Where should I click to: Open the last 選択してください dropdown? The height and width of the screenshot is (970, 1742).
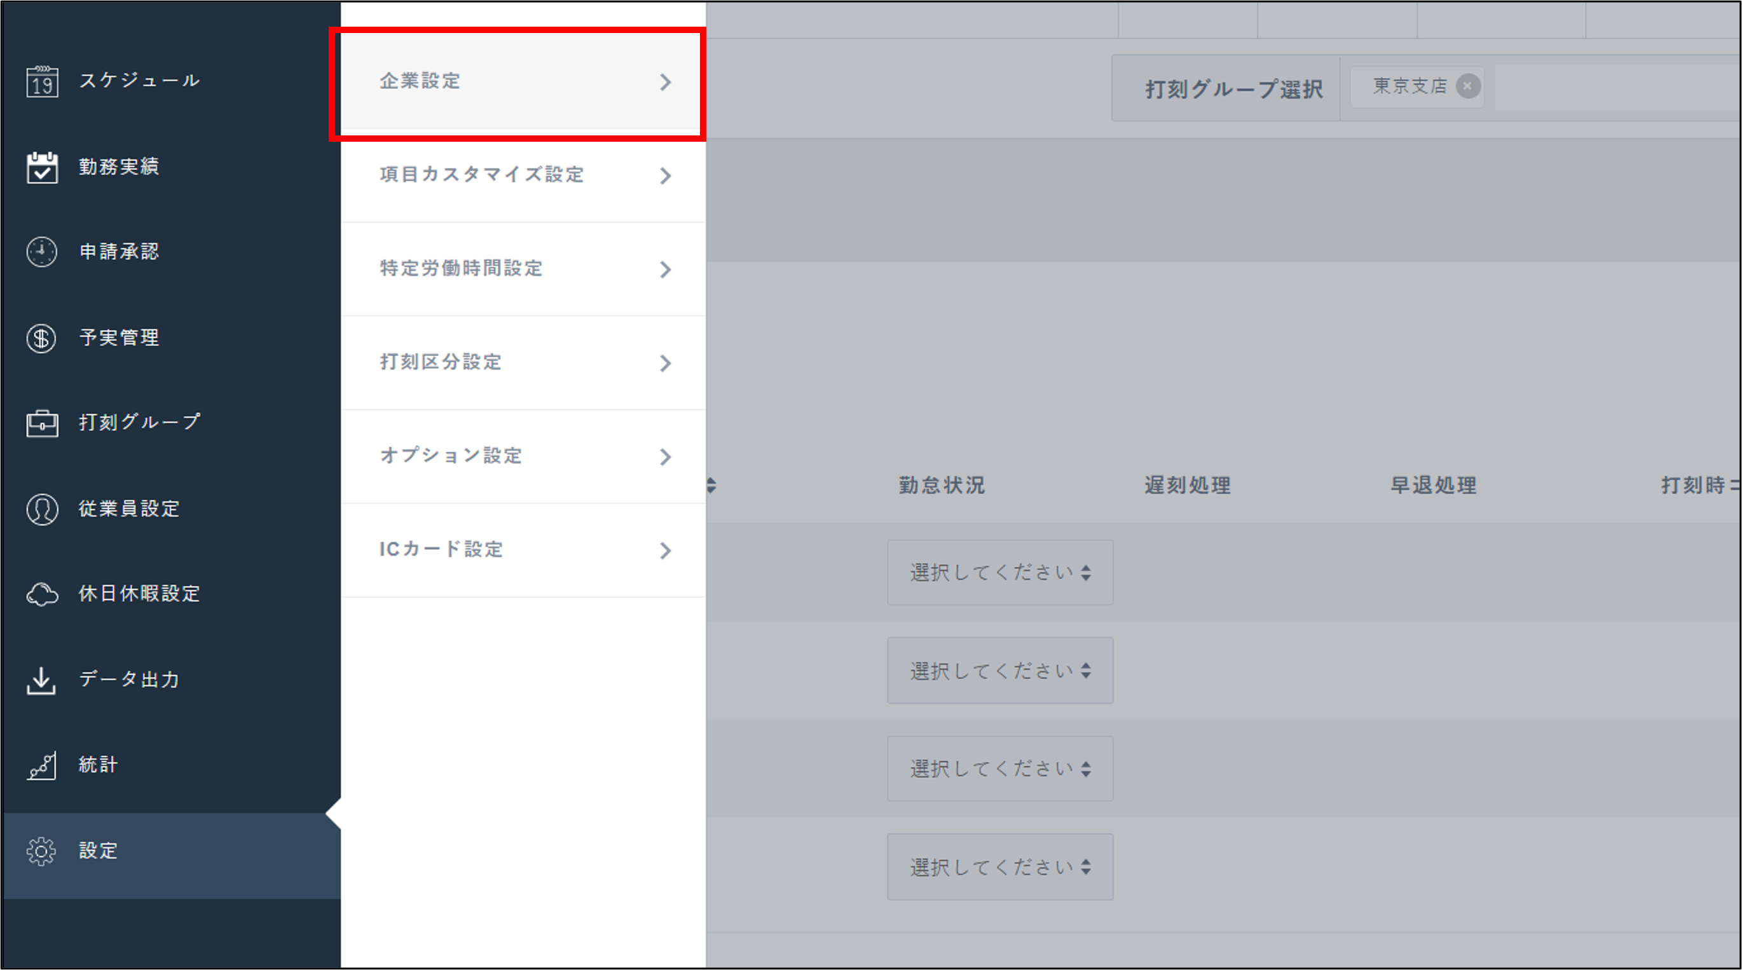999,866
